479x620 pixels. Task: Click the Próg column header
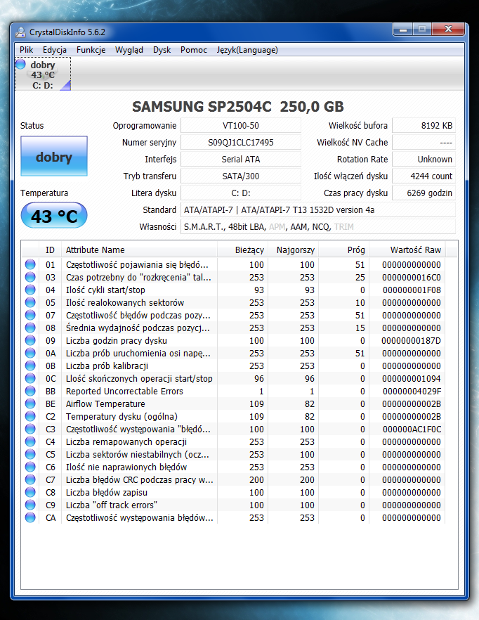coord(343,250)
